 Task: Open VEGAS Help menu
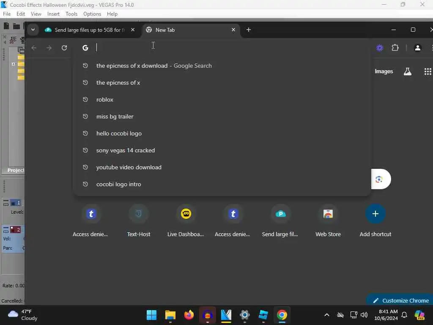(x=112, y=14)
